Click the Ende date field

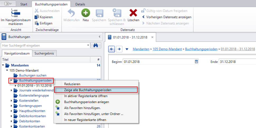coord(237,62)
